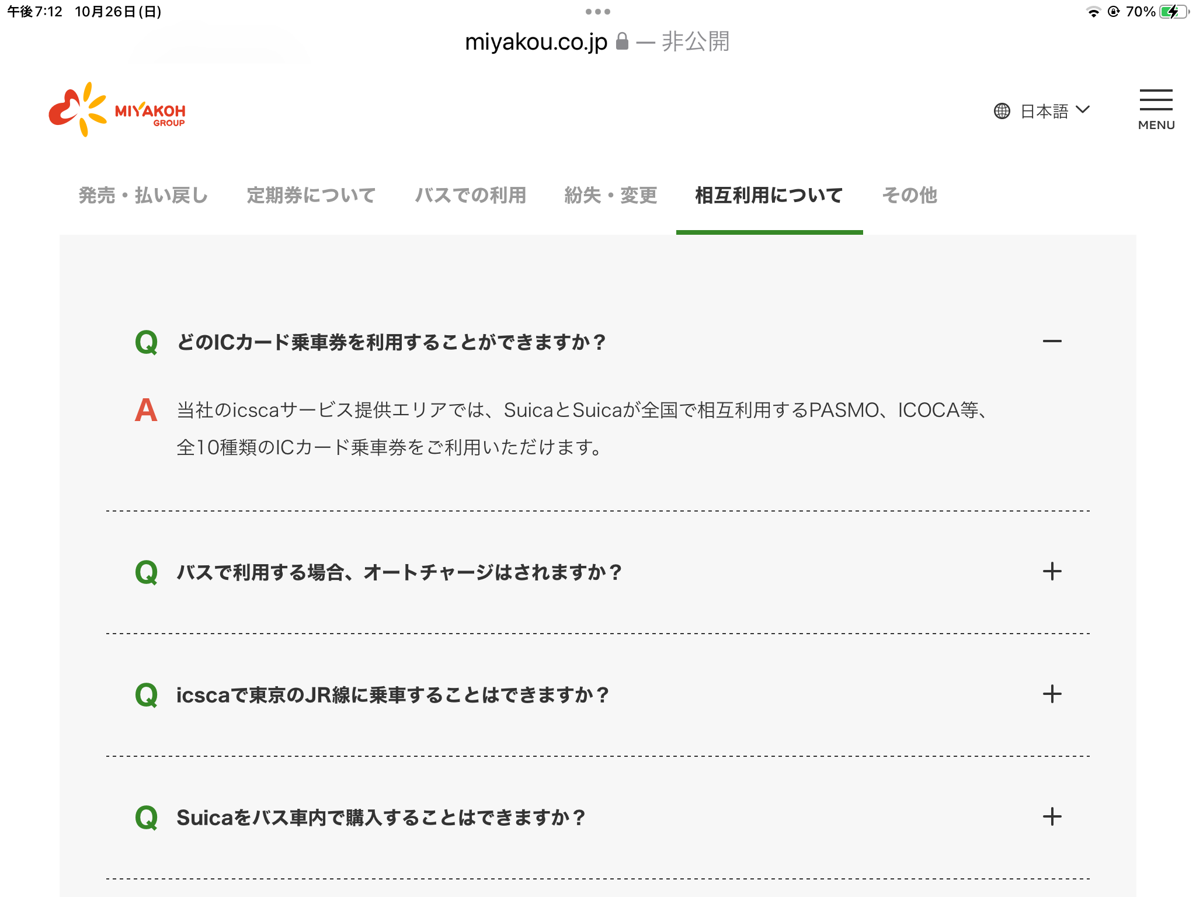
Task: Select the 発売・払い戻し tab
Action: [144, 195]
